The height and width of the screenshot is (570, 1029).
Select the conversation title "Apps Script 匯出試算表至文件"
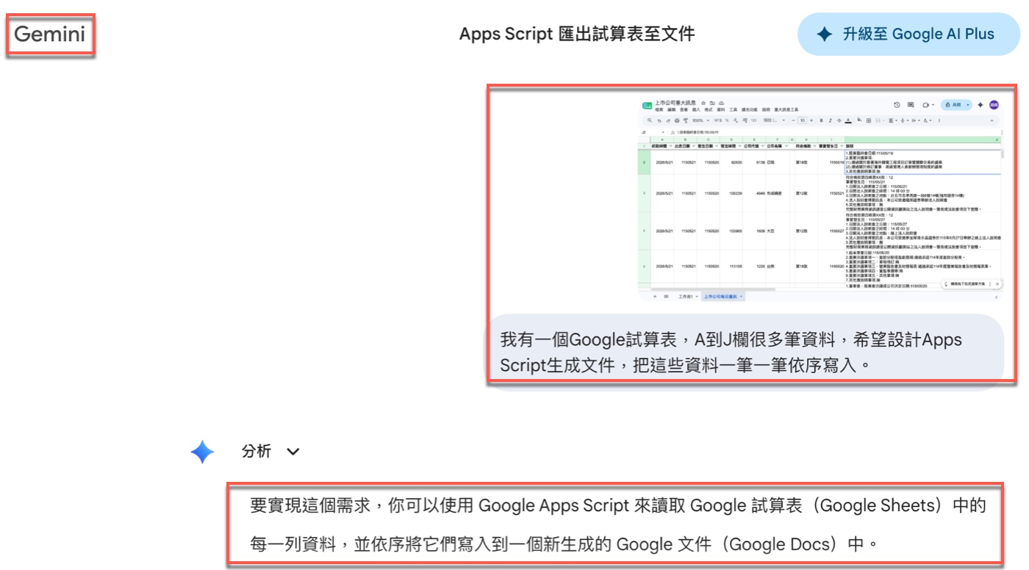pos(577,34)
